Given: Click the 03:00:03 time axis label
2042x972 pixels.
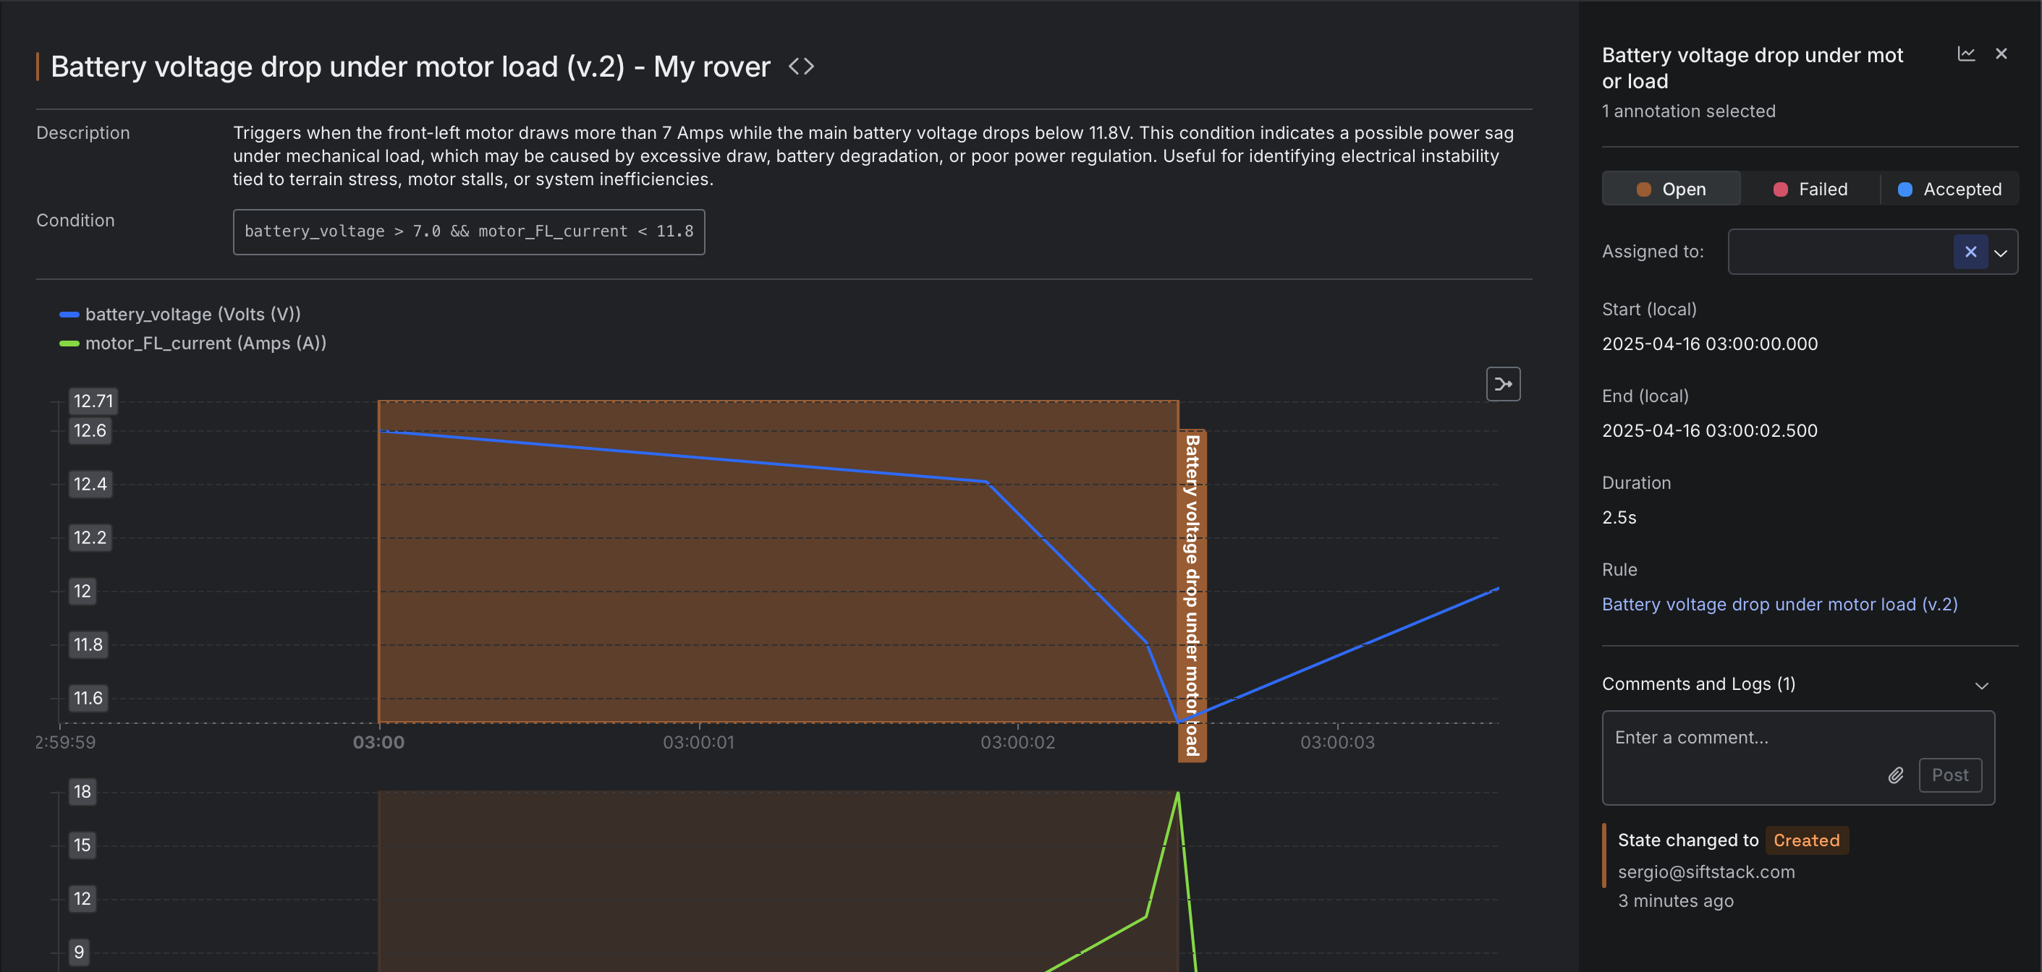Looking at the screenshot, I should pyautogui.click(x=1337, y=742).
